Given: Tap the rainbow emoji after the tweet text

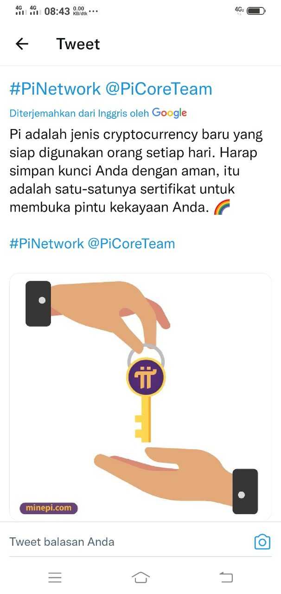Looking at the screenshot, I should pos(222,207).
